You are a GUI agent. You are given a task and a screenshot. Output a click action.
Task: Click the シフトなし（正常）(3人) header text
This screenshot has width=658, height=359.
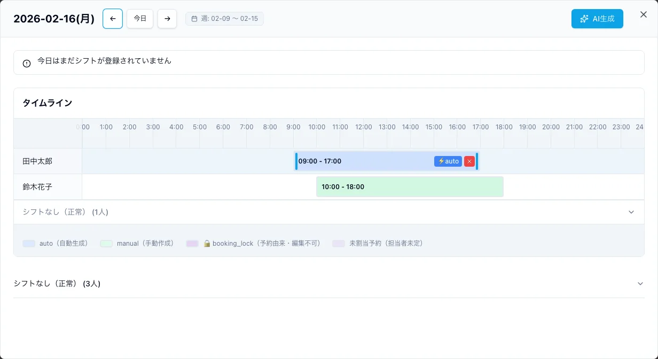57,284
